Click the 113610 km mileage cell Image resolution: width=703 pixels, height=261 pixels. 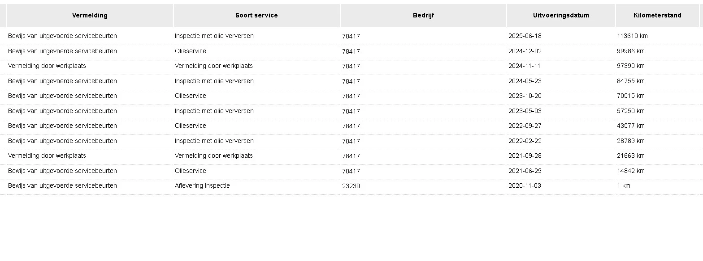pyautogui.click(x=632, y=36)
